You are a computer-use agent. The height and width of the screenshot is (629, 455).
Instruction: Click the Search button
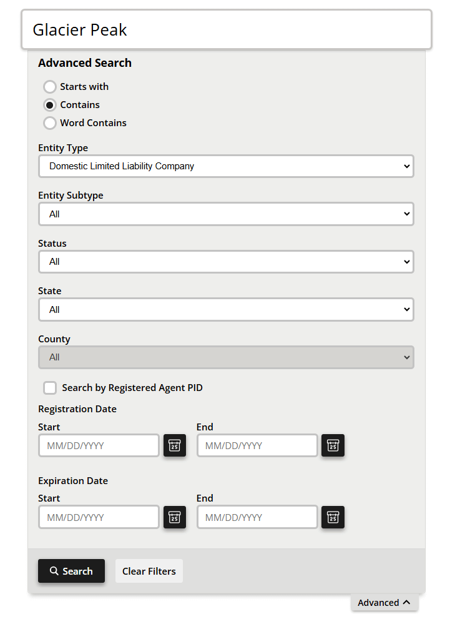(71, 571)
